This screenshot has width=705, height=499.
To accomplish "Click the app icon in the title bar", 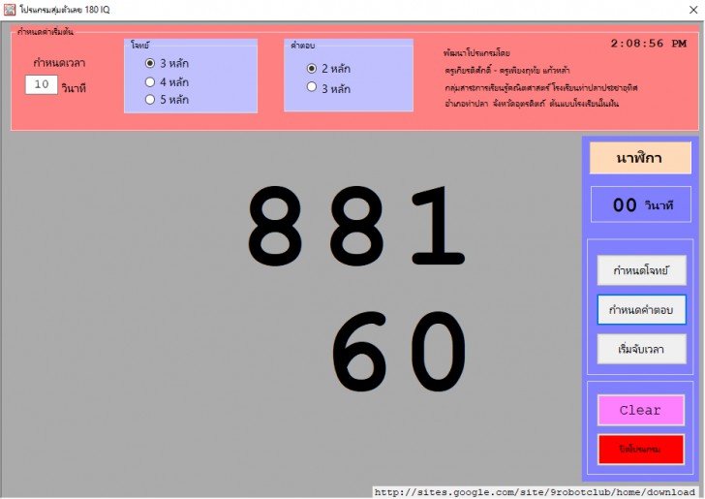I will 10,10.
